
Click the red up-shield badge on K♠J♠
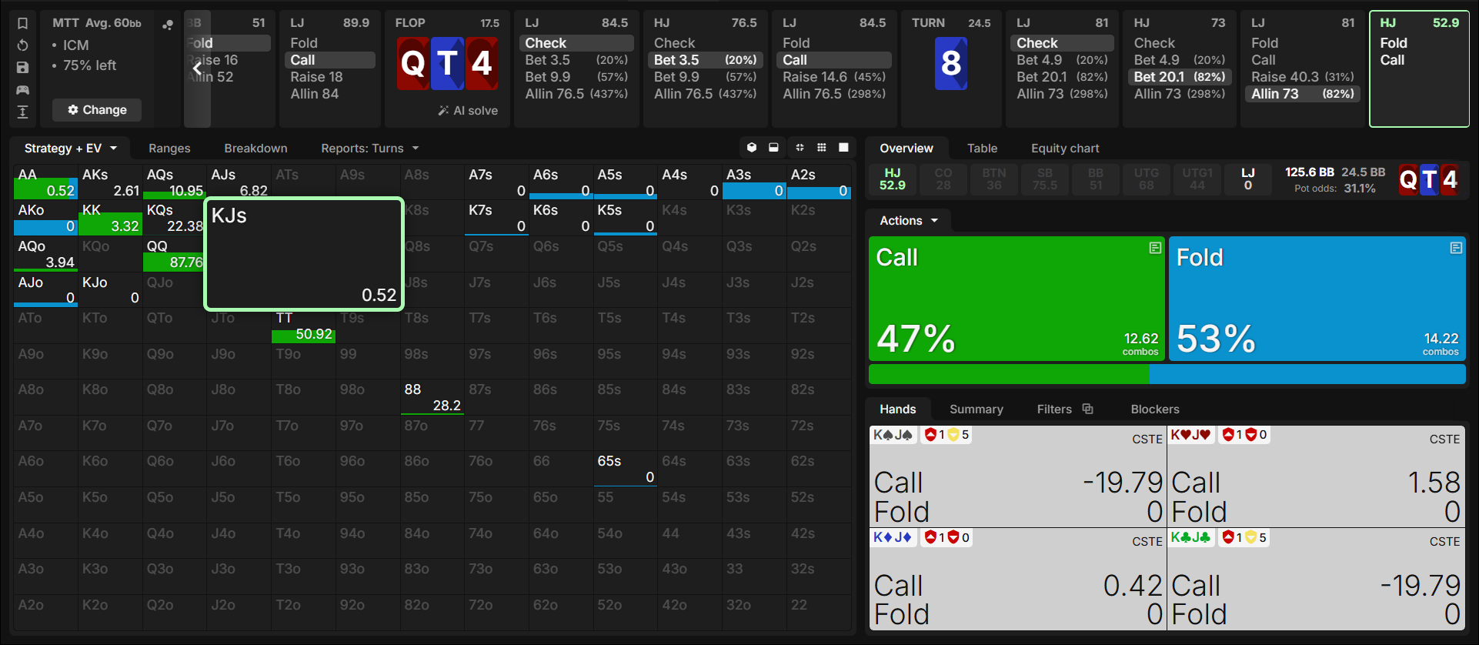pos(930,435)
